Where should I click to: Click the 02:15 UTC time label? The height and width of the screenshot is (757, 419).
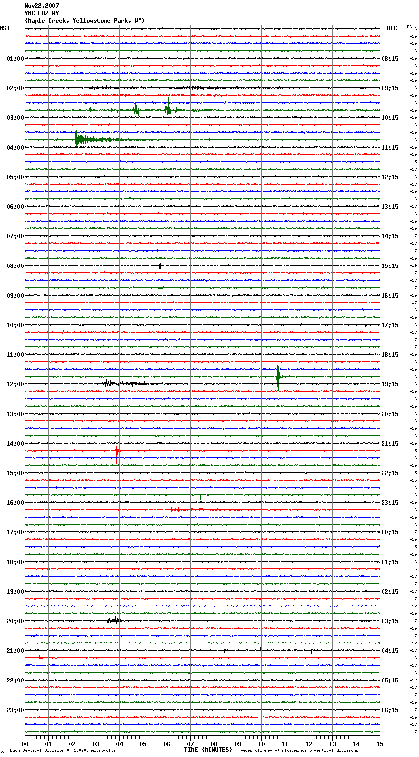tap(390, 592)
